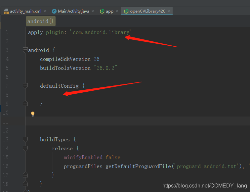Click the android keyword on line 3
The image size is (250, 192).
(38, 50)
